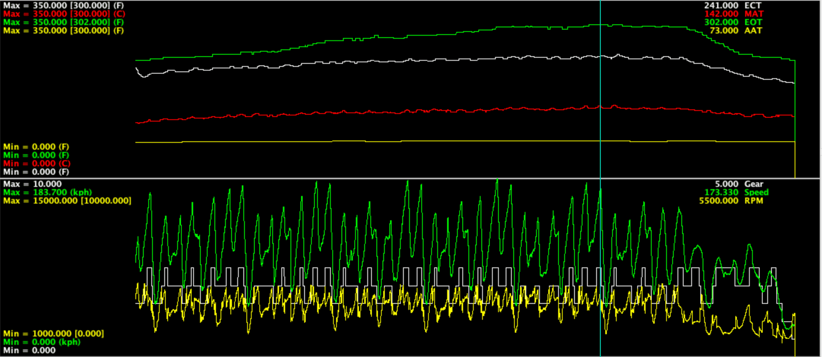Click the cyan vertical cursor line in the upper chart
This screenshot has width=822, height=357.
click(600, 89)
